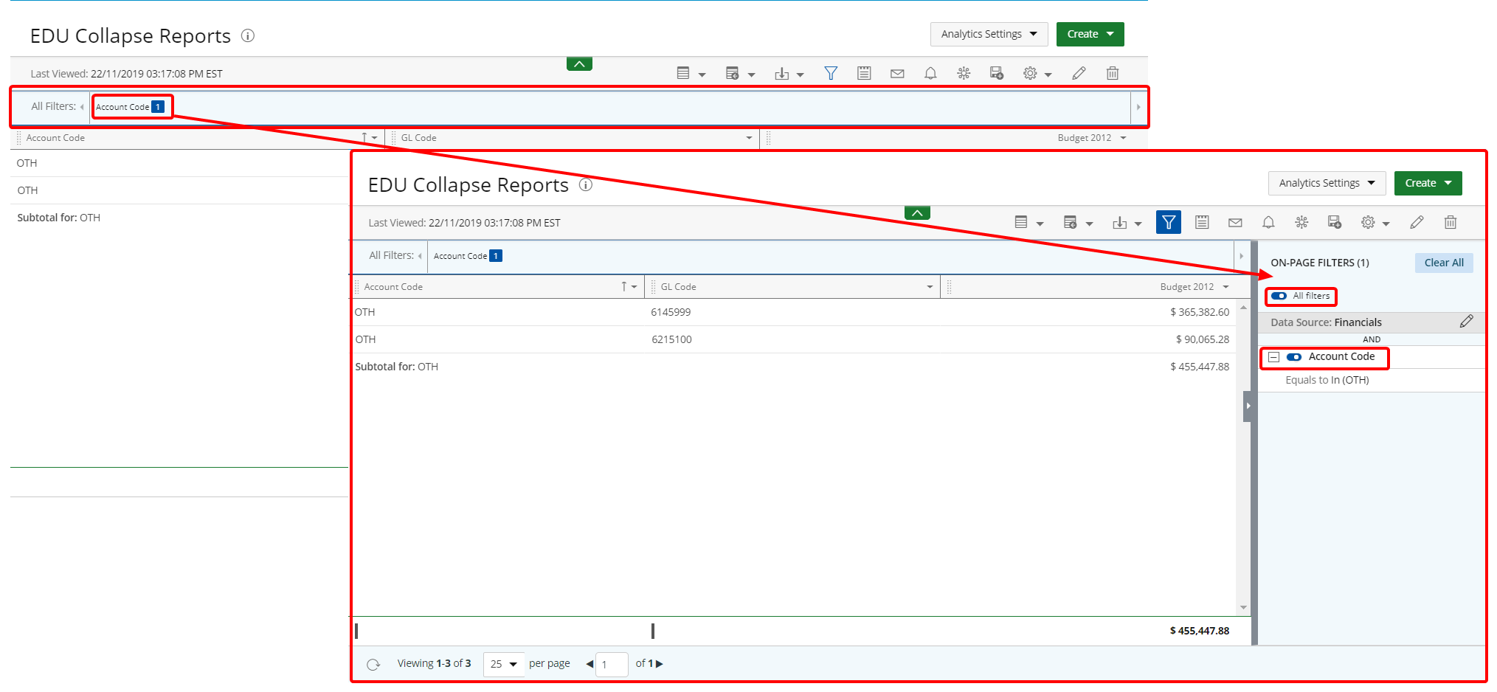
Task: Click the page number input field
Action: pyautogui.click(x=612, y=664)
